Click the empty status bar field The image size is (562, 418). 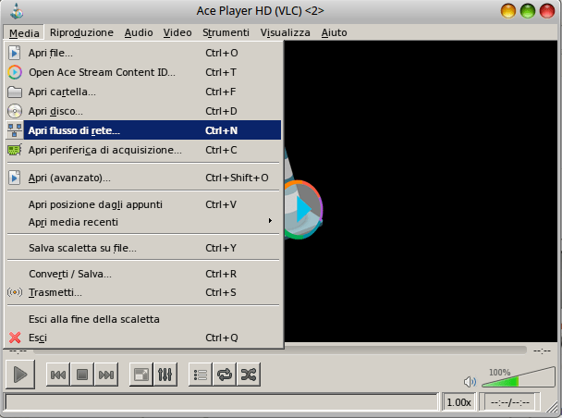point(221,402)
